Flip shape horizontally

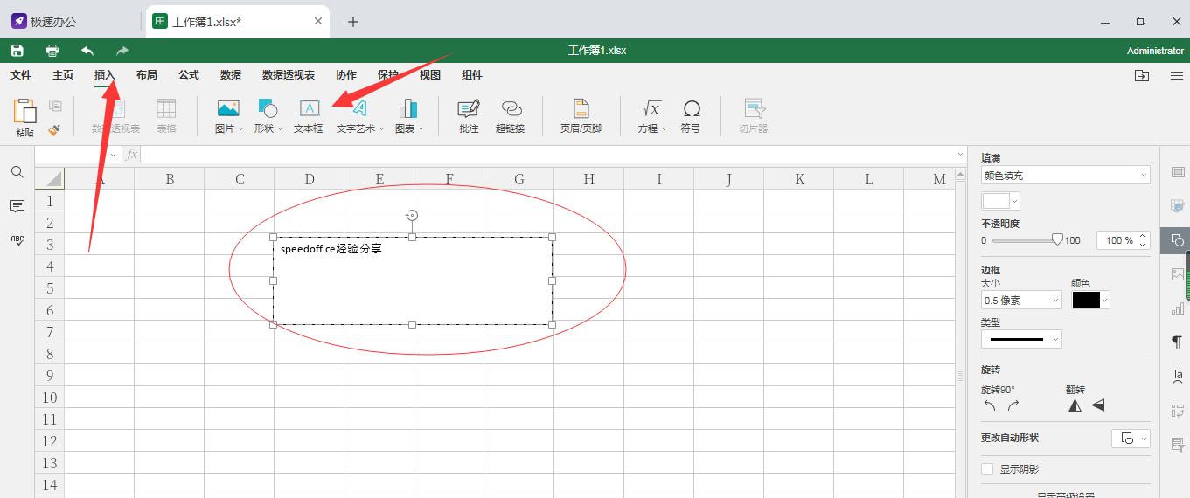pos(1075,405)
